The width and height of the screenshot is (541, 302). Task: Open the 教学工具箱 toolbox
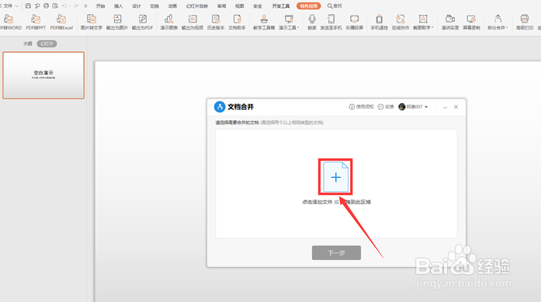coord(264,22)
